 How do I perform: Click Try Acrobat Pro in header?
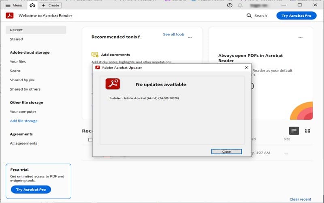[x=296, y=15]
